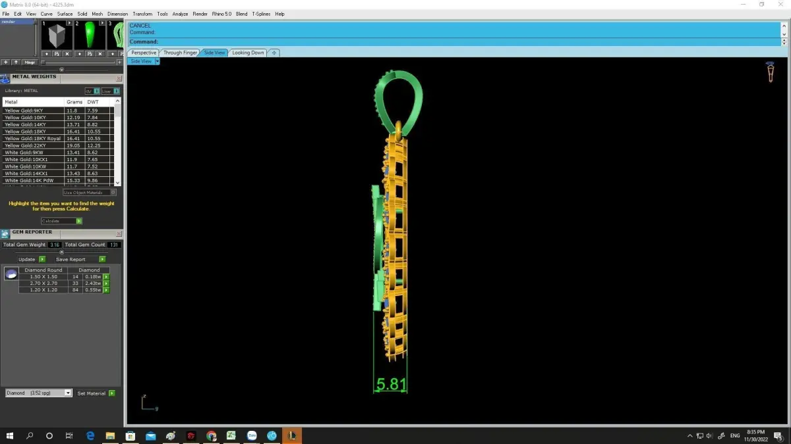The width and height of the screenshot is (791, 444).
Task: Click the Gem Reporter panel icon
Action: pos(5,234)
